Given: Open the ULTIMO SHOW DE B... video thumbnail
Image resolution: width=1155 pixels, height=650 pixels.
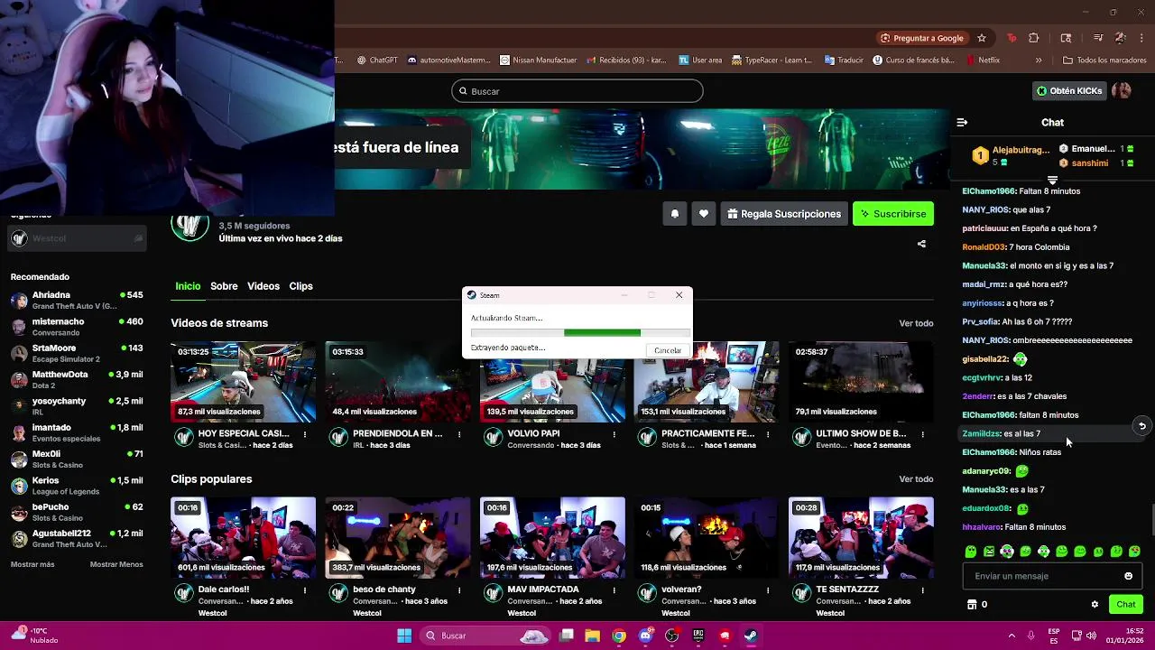Looking at the screenshot, I should coord(861,382).
